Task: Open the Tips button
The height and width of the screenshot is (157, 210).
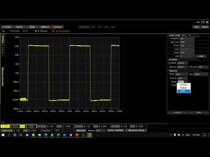Action: coord(196,27)
